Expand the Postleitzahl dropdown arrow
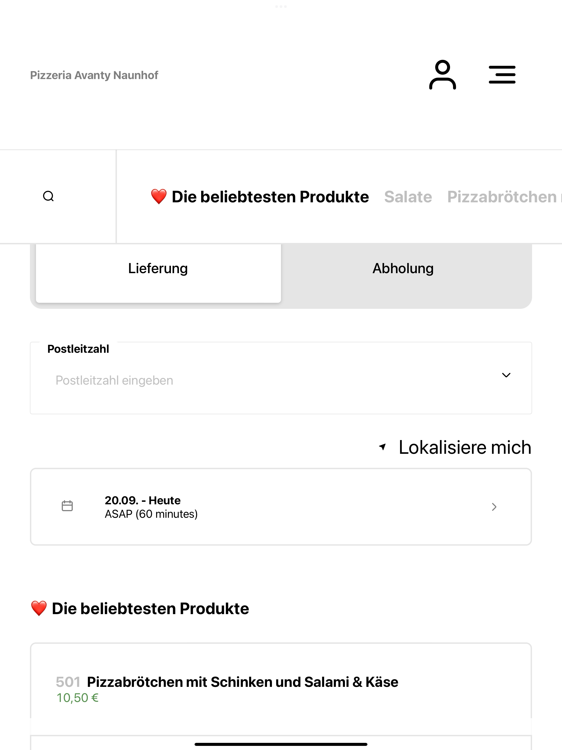This screenshot has width=562, height=750. tap(506, 375)
